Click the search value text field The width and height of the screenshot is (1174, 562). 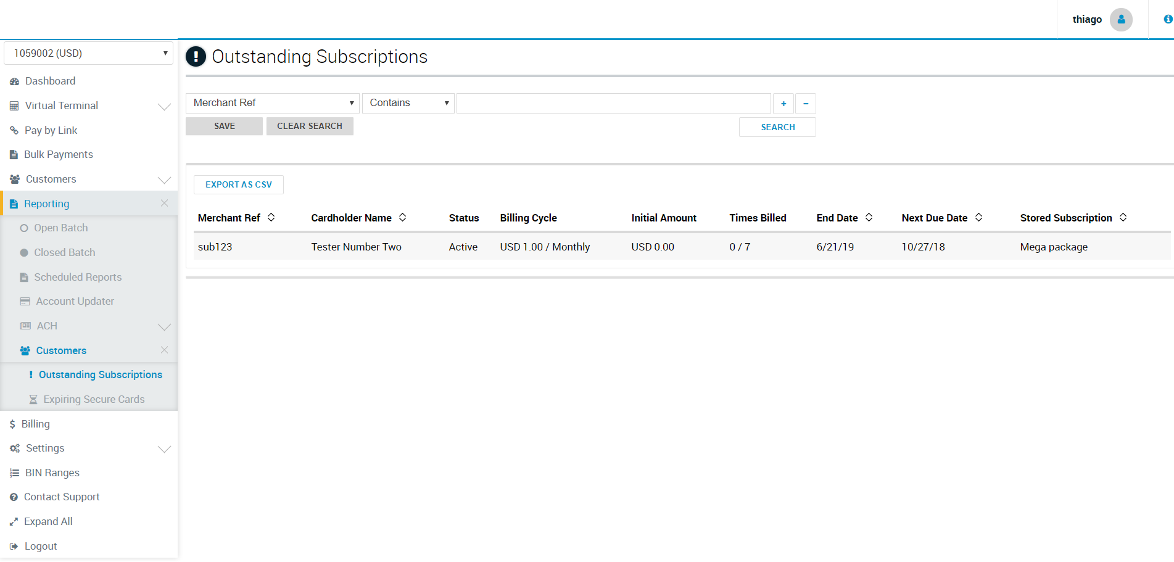613,104
